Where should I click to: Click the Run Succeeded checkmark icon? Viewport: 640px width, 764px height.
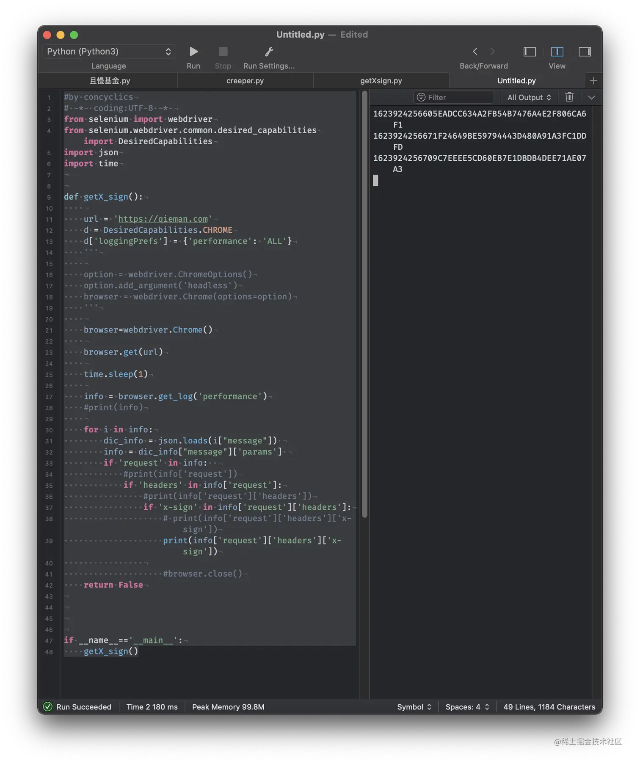[48, 707]
